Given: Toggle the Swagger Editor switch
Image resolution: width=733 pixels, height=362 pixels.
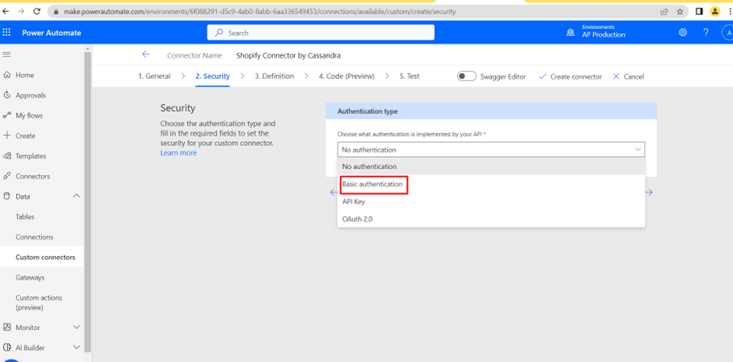Looking at the screenshot, I should pos(466,76).
